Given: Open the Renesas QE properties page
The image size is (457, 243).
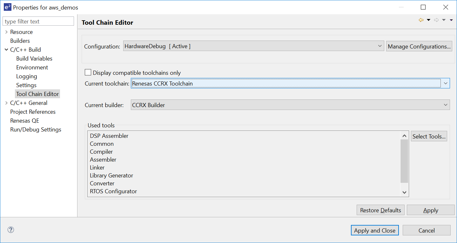Looking at the screenshot, I should point(25,120).
